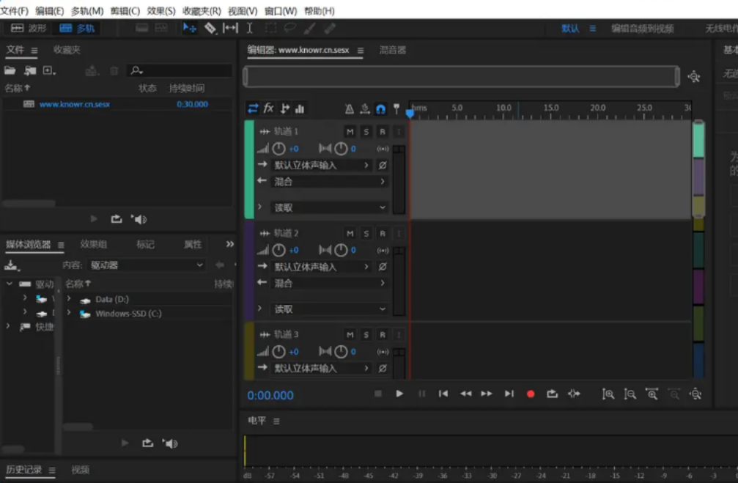Toggle the metronome in the Editor panel
Viewport: 738px width, 483px height.
coord(349,108)
